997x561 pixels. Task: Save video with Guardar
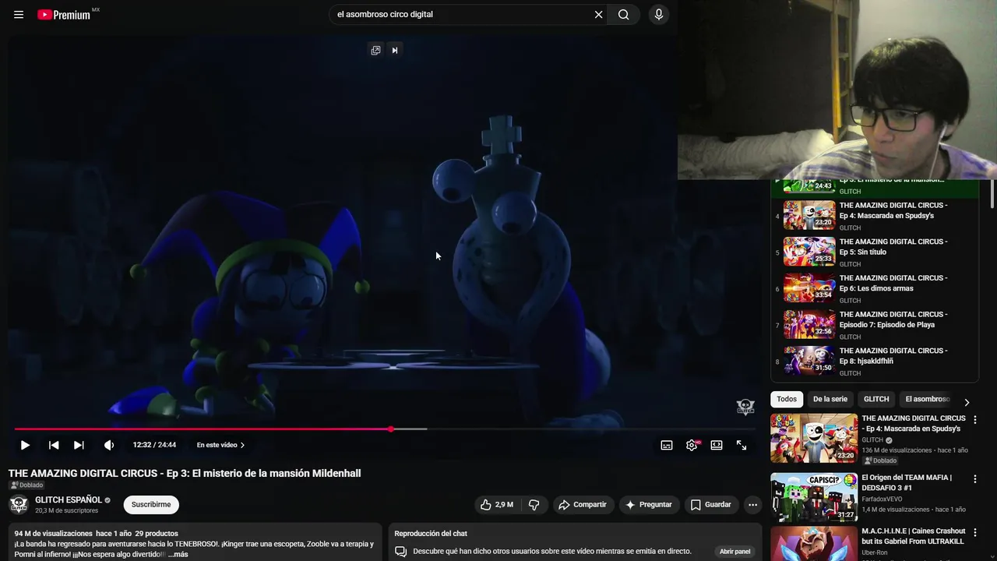point(710,505)
